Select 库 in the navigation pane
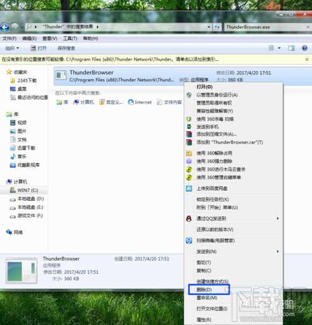Screen dimensions: 312x325 coord(12,114)
